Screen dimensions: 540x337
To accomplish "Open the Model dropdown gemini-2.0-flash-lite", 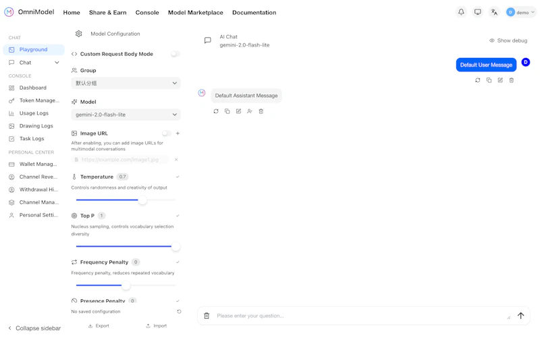I will click(x=126, y=115).
